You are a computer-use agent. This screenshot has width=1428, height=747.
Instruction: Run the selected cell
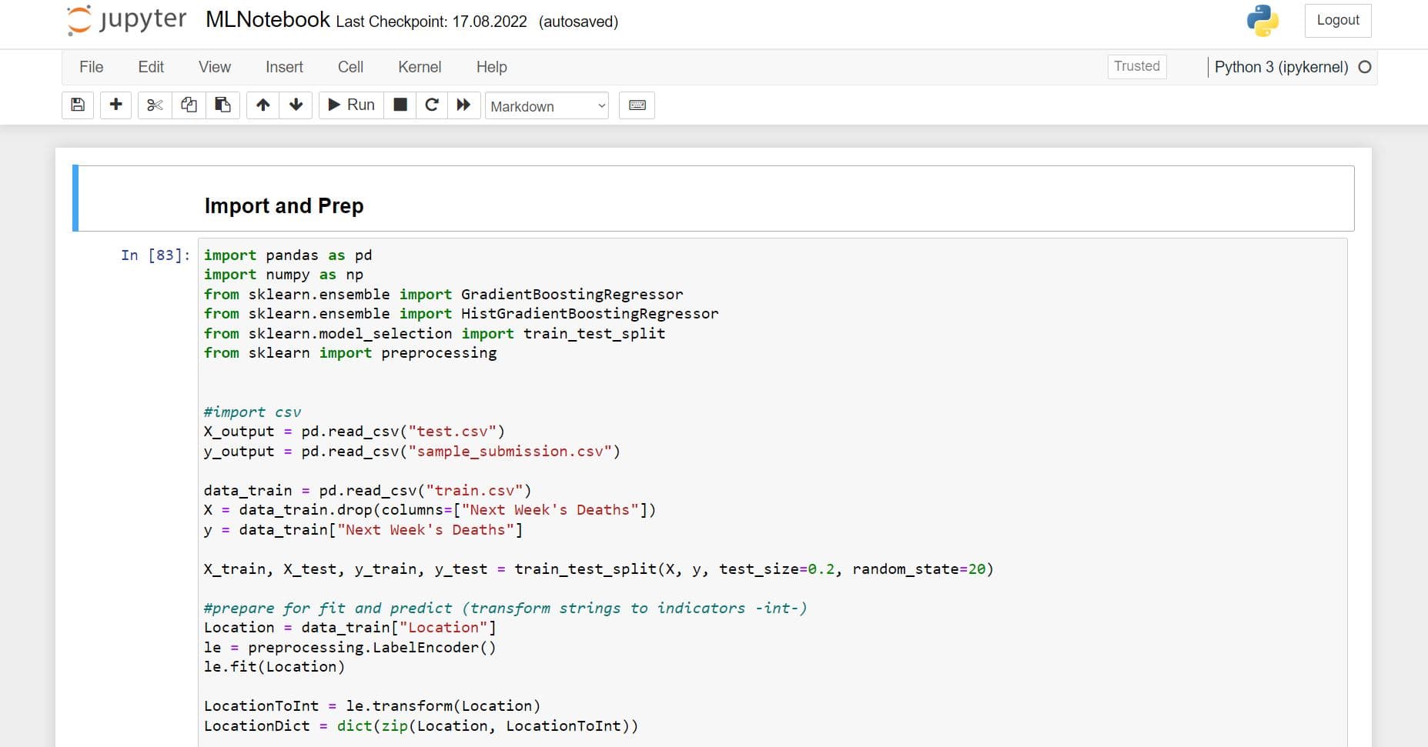[x=351, y=105]
